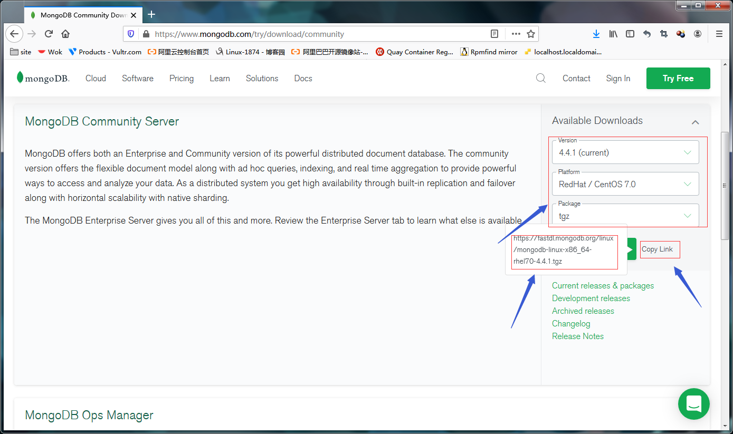Image resolution: width=733 pixels, height=434 pixels.
Task: Click the padlock site security icon
Action: pos(146,34)
